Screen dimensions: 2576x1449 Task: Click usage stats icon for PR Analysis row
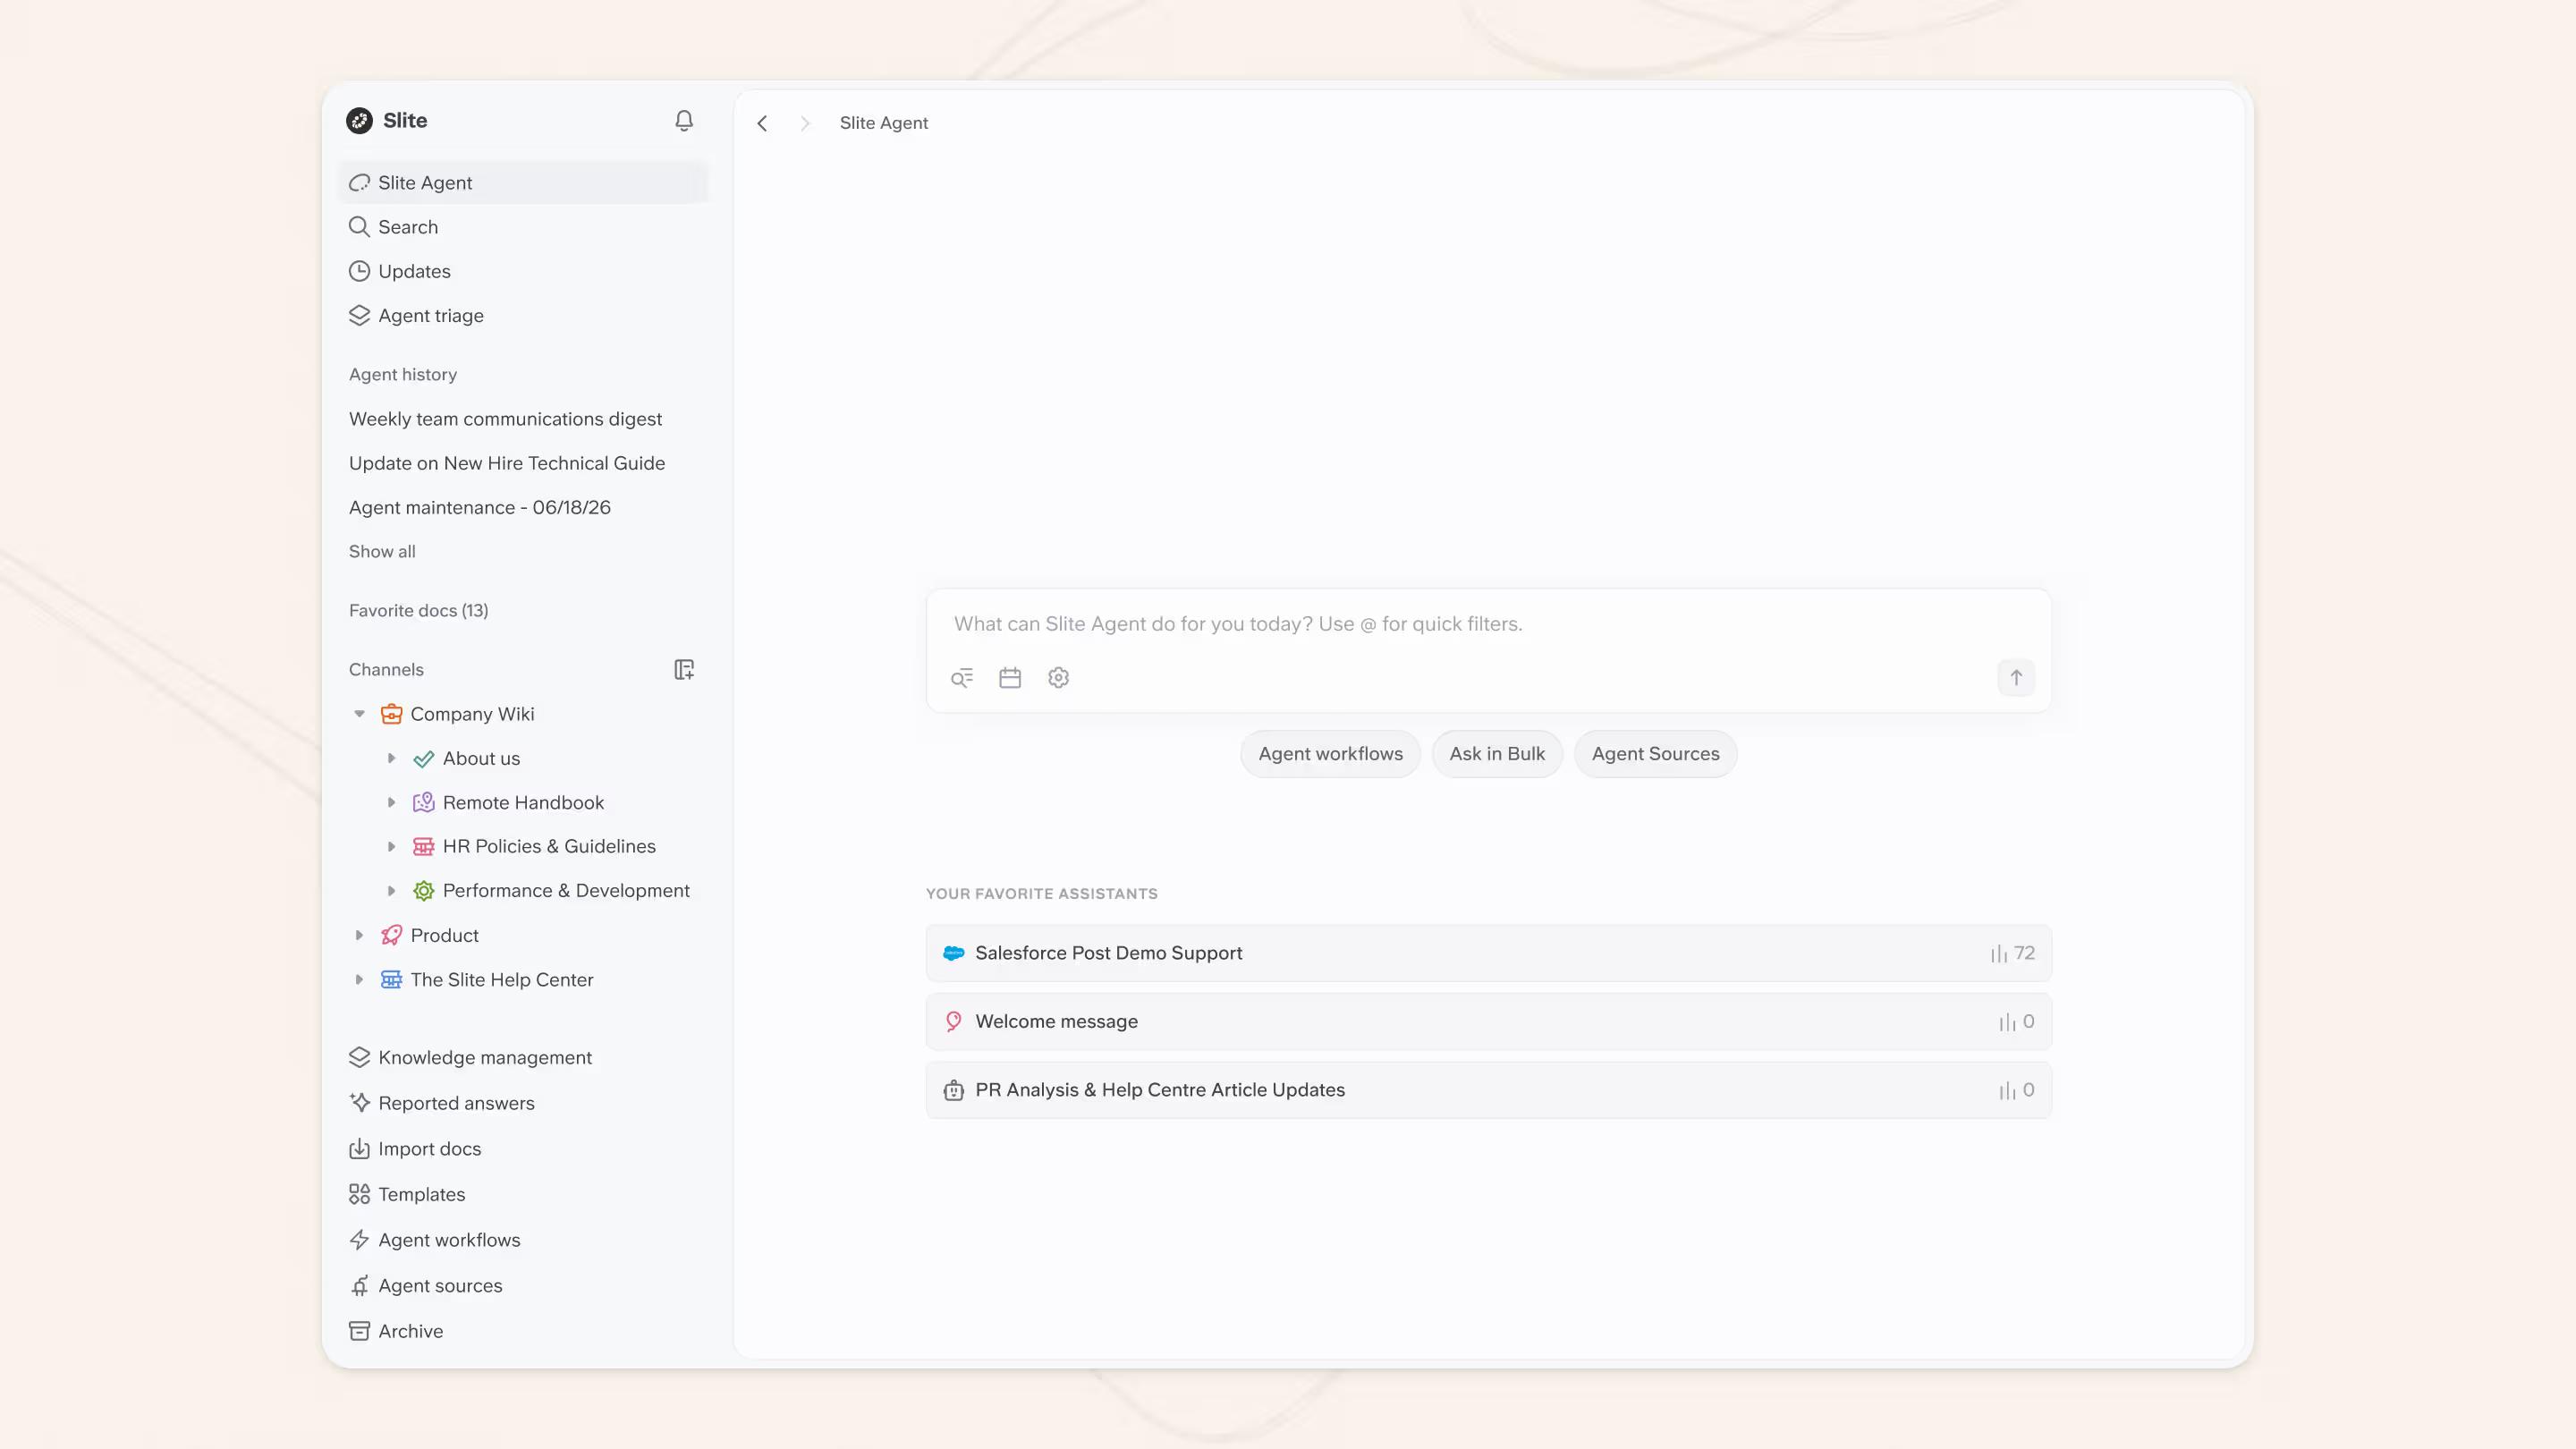click(2007, 1091)
